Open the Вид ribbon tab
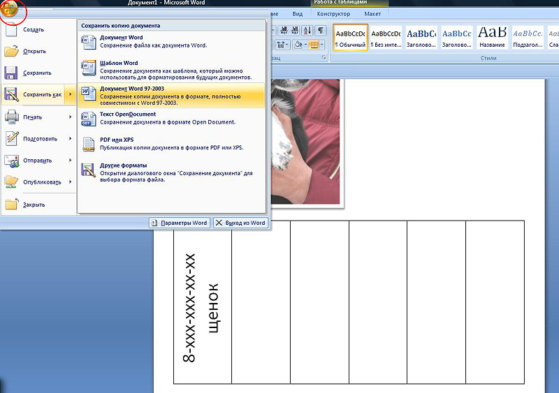Screen dimensions: 559x393 click(298, 14)
